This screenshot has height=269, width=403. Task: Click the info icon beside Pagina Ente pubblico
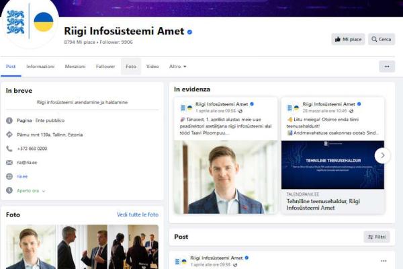tap(9, 120)
